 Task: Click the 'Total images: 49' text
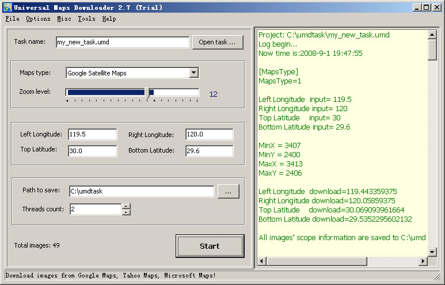37,245
